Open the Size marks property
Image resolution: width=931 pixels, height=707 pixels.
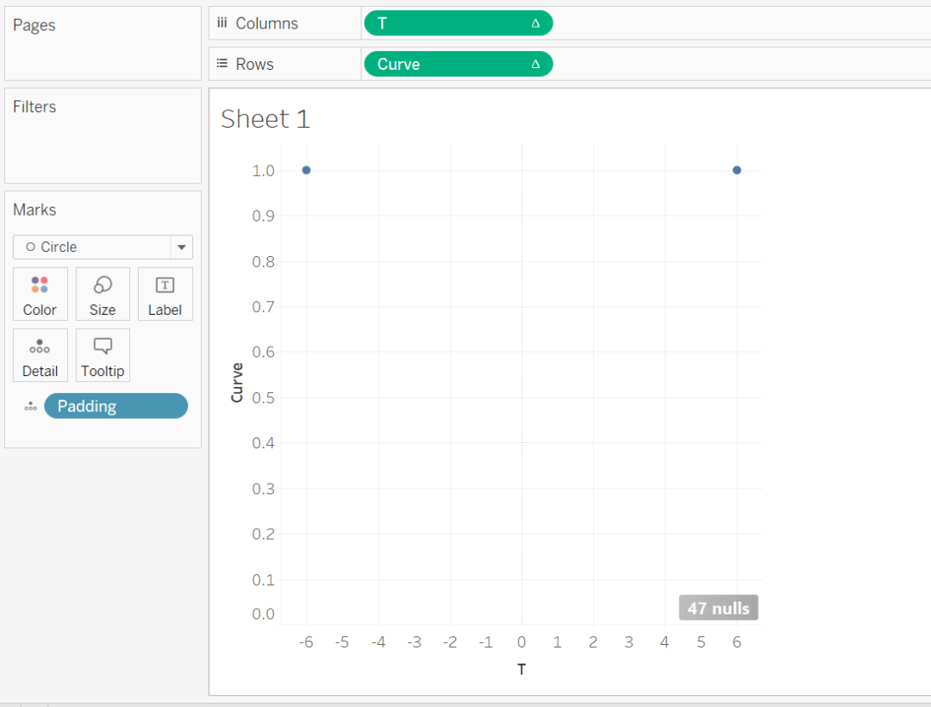pos(103,293)
